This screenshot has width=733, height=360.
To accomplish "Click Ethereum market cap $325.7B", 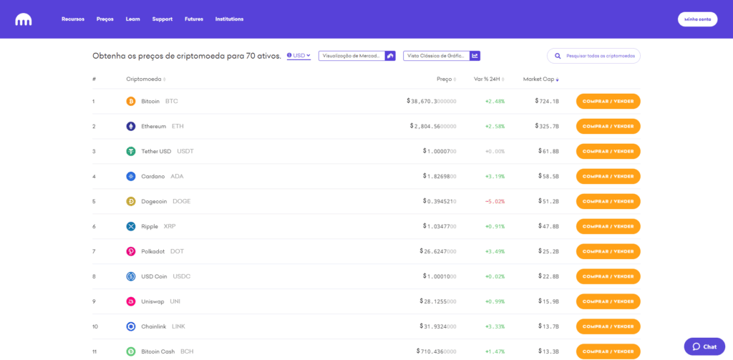I will pos(548,126).
